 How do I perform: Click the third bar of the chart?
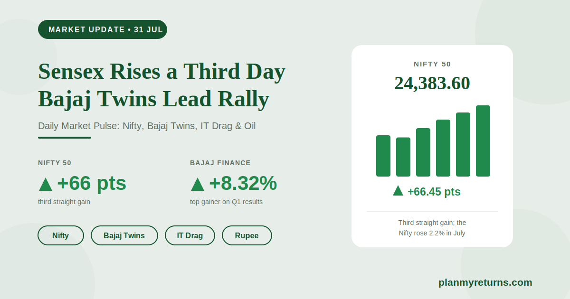[x=423, y=152]
